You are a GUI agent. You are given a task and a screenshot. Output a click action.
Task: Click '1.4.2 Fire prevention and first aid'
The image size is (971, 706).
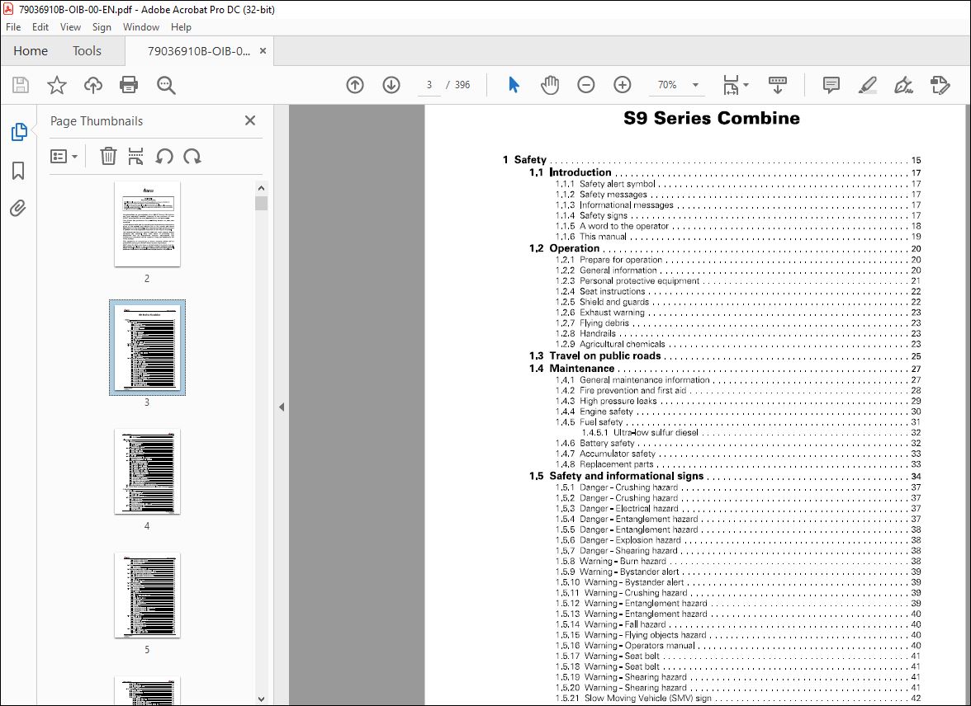point(738,390)
